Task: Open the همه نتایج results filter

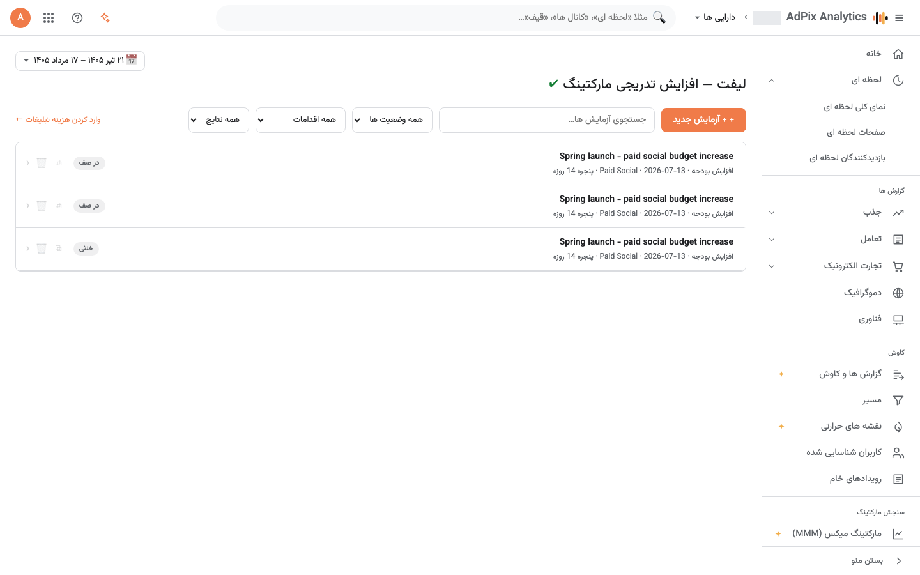Action: tap(218, 120)
